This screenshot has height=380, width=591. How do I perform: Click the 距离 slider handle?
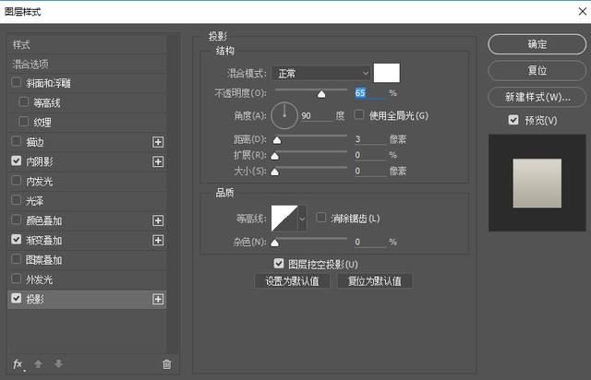(x=277, y=140)
